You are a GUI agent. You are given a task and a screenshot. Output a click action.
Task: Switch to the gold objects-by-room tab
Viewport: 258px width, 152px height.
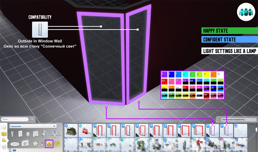(x=4, y=134)
